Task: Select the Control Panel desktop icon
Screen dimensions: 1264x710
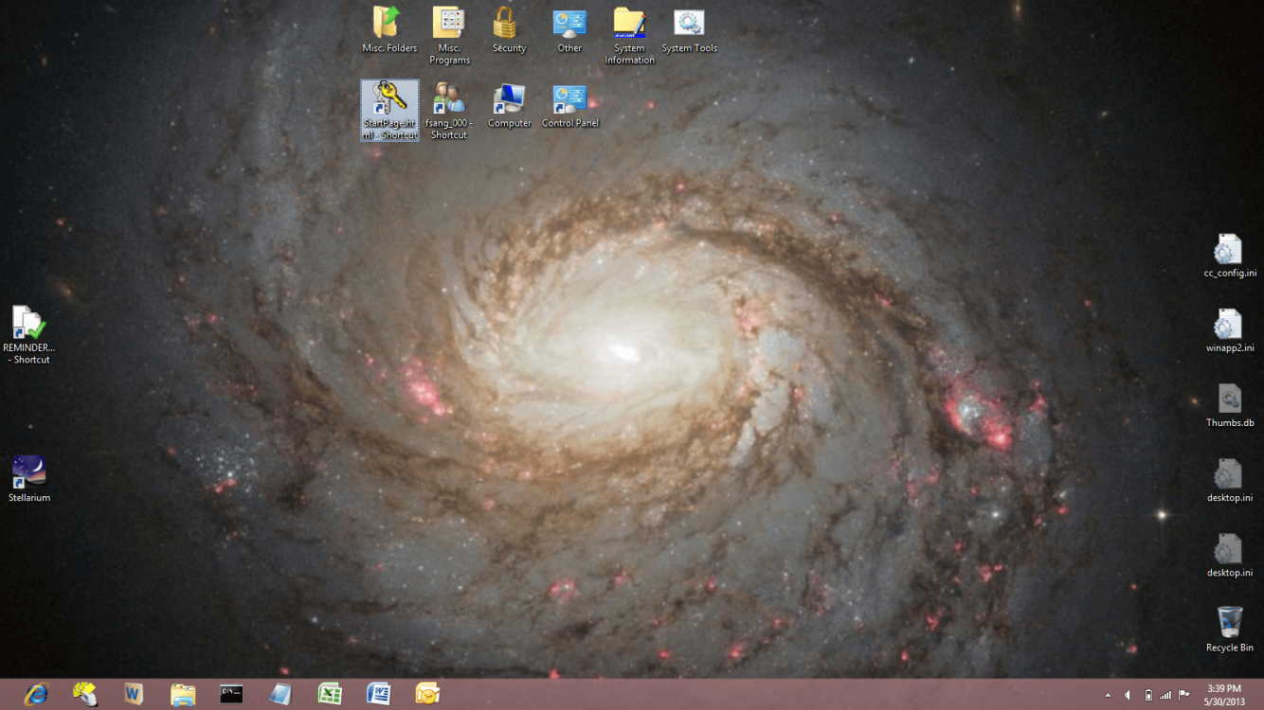Action: coord(569,98)
